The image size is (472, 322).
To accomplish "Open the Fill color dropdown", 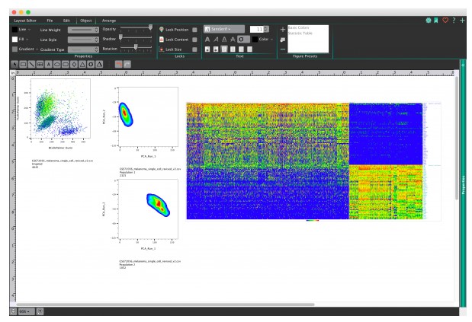I will point(24,40).
